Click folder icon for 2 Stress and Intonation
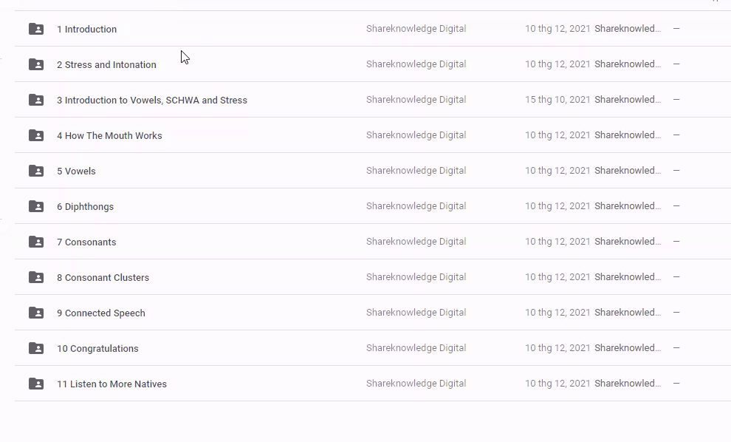Image resolution: width=731 pixels, height=442 pixels. click(36, 64)
